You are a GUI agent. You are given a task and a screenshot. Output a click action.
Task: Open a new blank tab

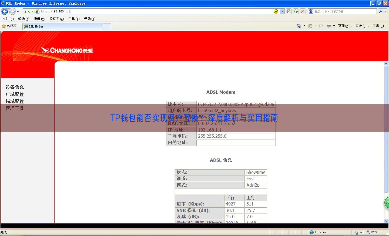tap(107, 26)
